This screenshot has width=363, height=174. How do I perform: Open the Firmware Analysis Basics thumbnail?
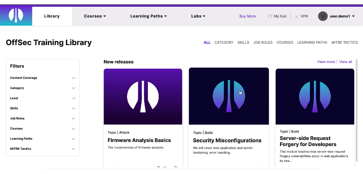point(143,96)
